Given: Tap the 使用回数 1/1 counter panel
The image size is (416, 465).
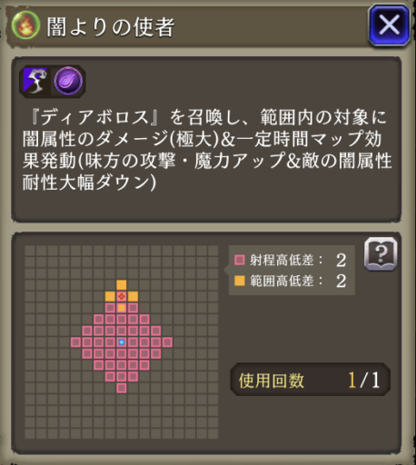Looking at the screenshot, I should click(x=310, y=380).
